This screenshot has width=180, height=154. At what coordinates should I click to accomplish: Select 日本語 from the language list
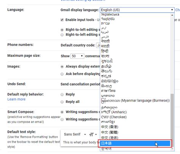click(x=135, y=143)
